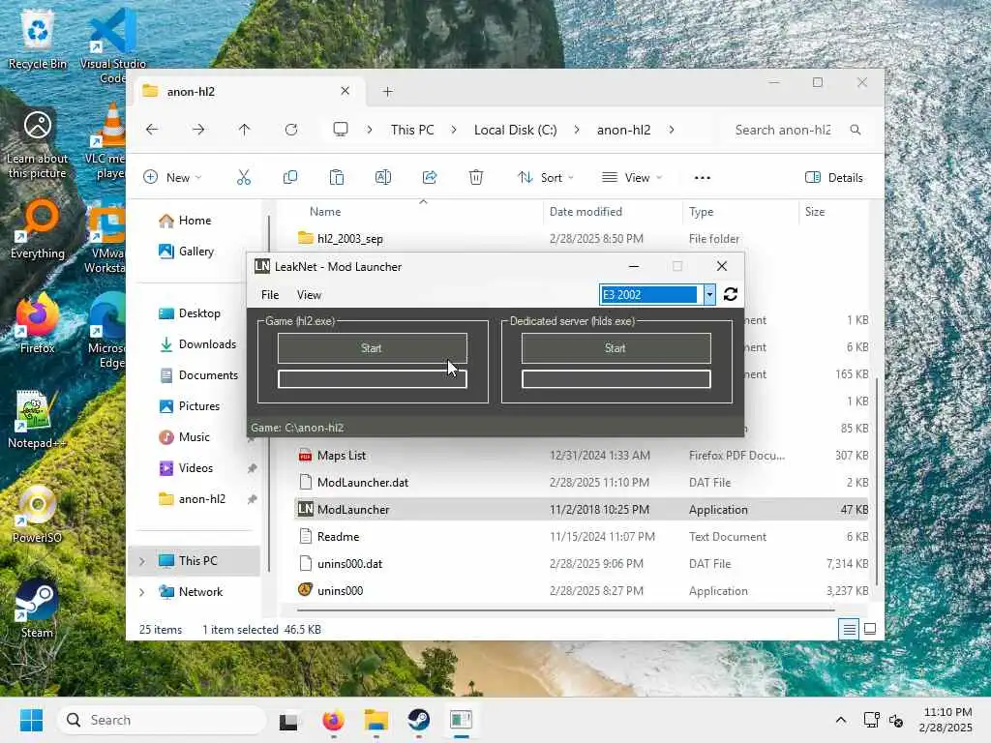The width and height of the screenshot is (991, 743).
Task: Expand the Network tree node
Action: [x=141, y=592]
